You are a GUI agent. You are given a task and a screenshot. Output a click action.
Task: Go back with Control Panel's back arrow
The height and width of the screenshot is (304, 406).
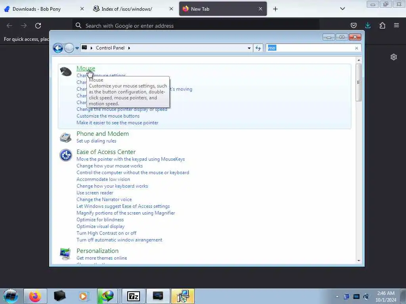58,48
